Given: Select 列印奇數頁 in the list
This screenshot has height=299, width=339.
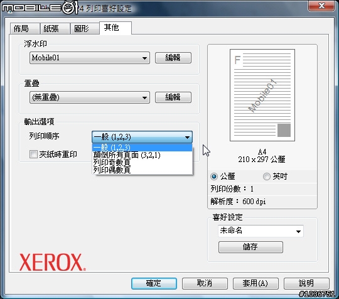Looking at the screenshot, I should pos(142,163).
